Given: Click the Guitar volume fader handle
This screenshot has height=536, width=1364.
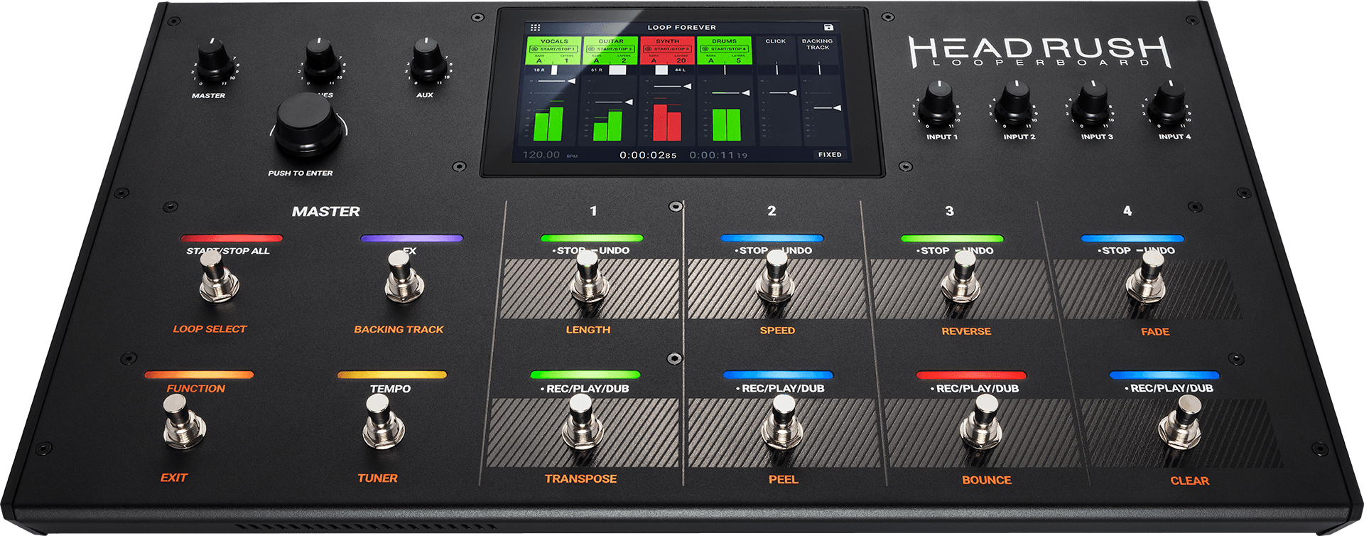Looking at the screenshot, I should (628, 102).
